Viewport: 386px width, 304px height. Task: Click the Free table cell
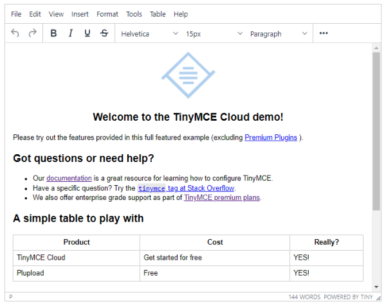pos(215,273)
